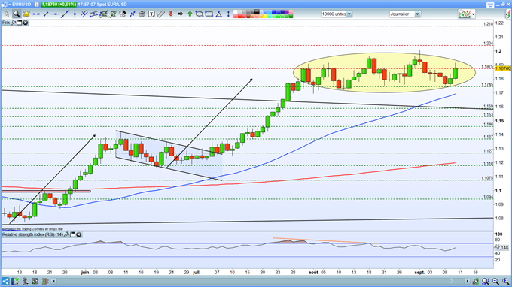This screenshot has width=512, height=287.
Task: Choose the parallel channel lines tool
Action: pyautogui.click(x=84, y=14)
